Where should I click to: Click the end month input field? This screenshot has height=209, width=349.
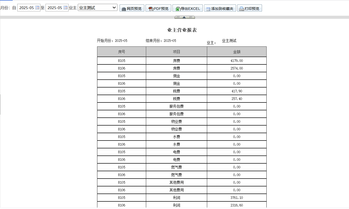click(x=57, y=8)
